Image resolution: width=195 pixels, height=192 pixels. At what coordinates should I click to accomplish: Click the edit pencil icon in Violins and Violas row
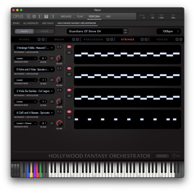click(52, 80)
